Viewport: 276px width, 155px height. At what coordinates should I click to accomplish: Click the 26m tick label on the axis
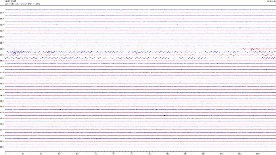(x=240, y=154)
